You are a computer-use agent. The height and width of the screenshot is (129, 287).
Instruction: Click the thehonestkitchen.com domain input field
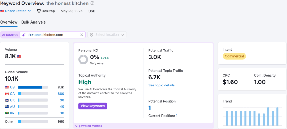click(52, 35)
